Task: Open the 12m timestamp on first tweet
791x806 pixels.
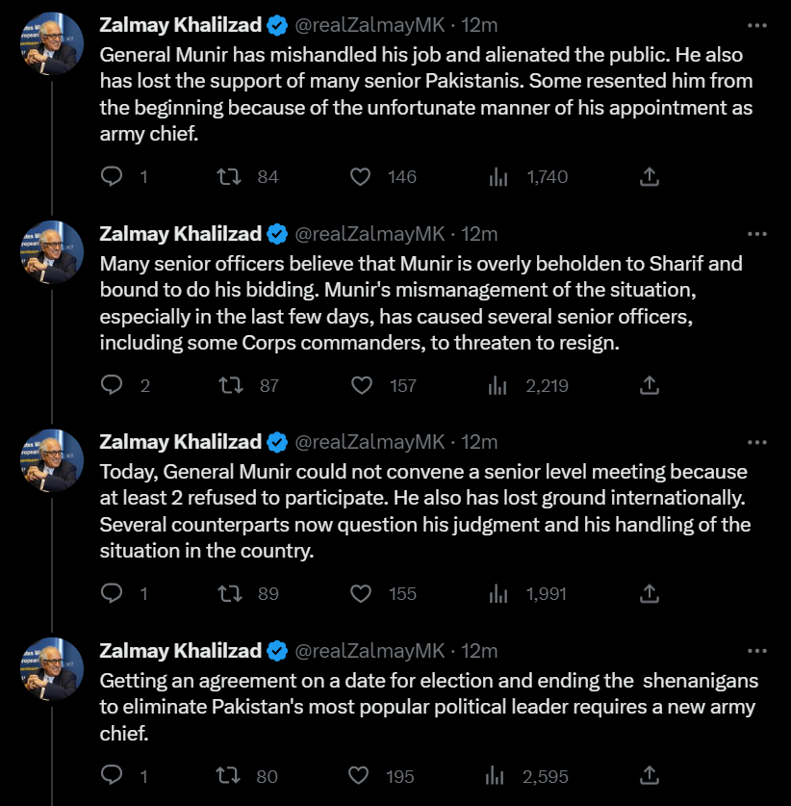Action: coord(478,25)
